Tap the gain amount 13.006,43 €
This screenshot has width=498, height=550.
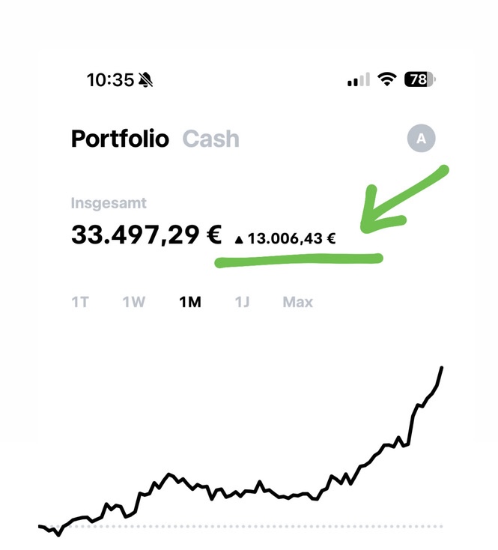click(x=291, y=240)
